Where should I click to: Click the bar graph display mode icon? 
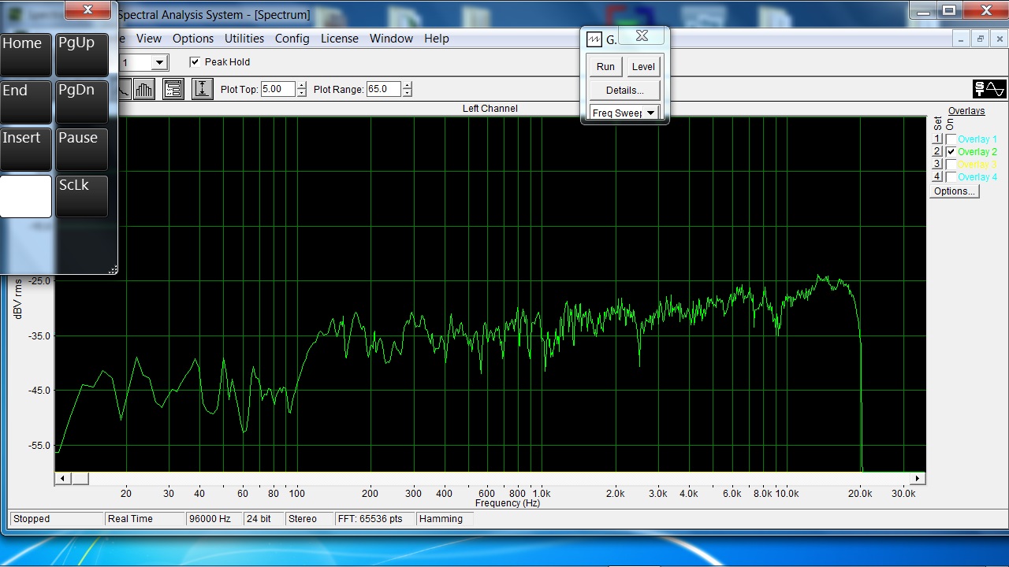[x=143, y=89]
